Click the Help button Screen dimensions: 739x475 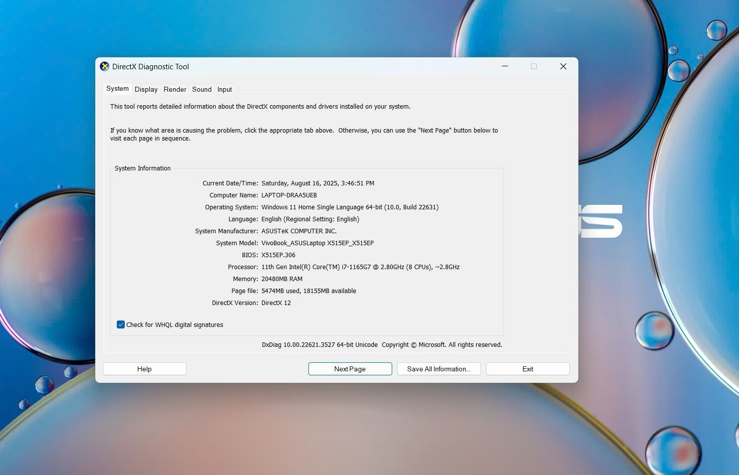(145, 369)
